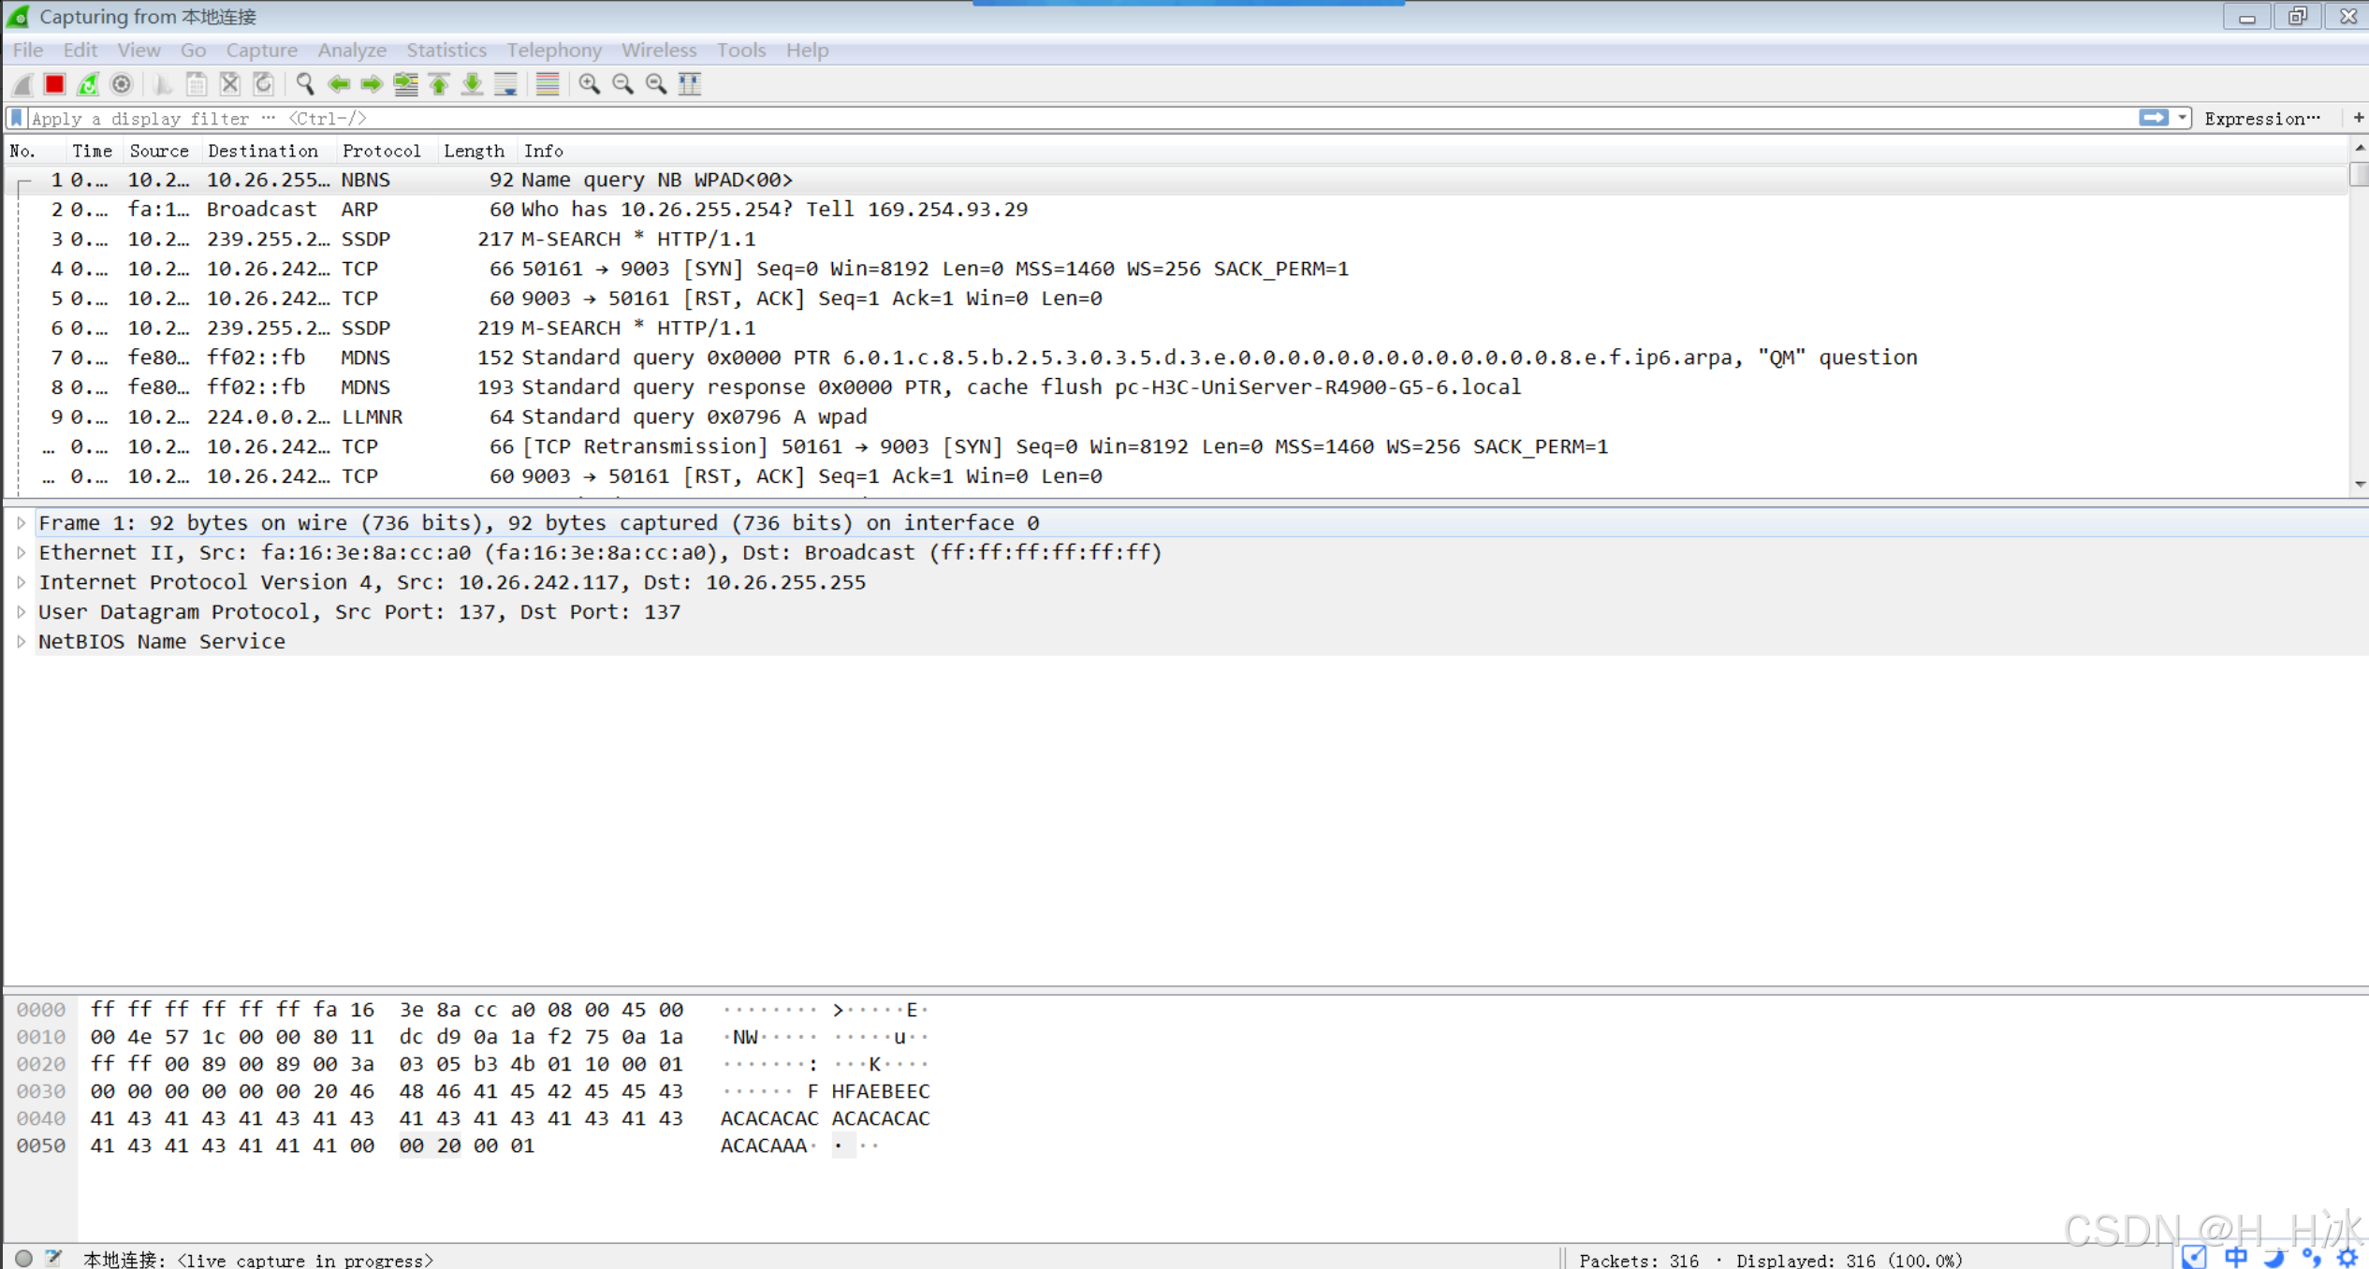Click the find packet magnifier icon
Viewport: 2369px width, 1269px height.
(304, 84)
